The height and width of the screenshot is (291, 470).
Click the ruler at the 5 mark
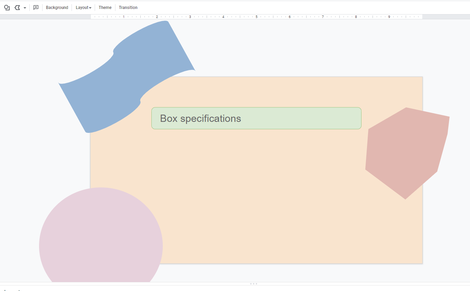coord(256,17)
